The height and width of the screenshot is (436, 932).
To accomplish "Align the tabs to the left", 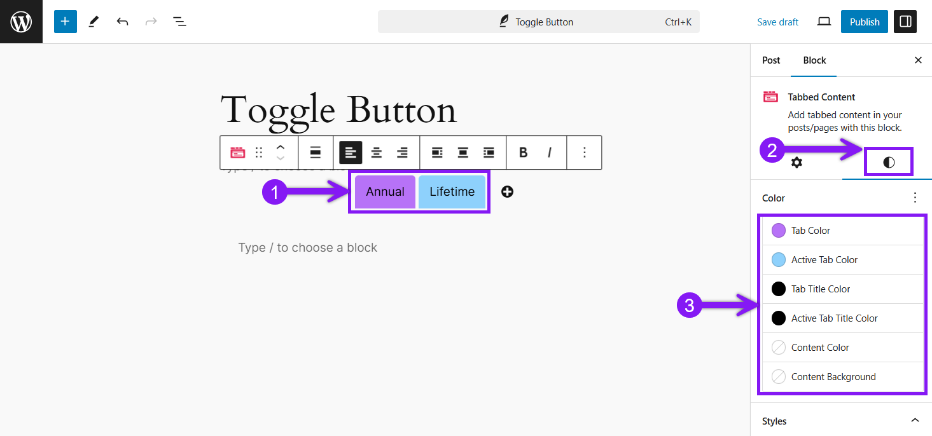I will (x=437, y=153).
